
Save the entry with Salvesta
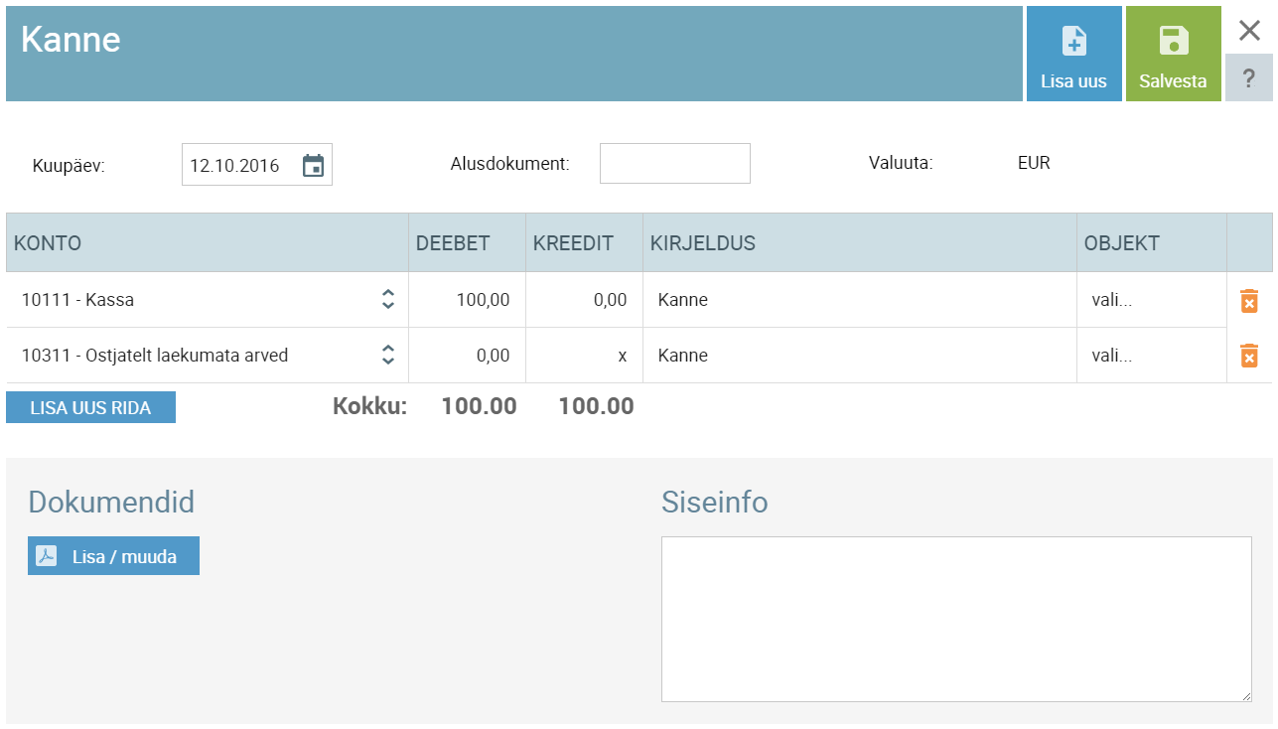(x=1173, y=54)
